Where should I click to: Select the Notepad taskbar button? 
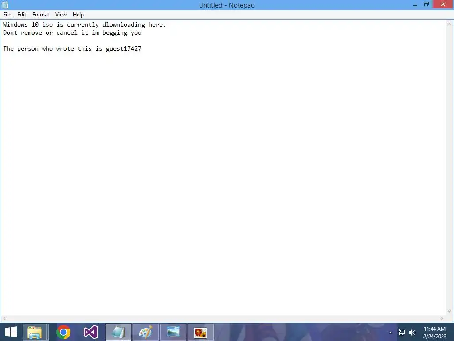coord(118,332)
